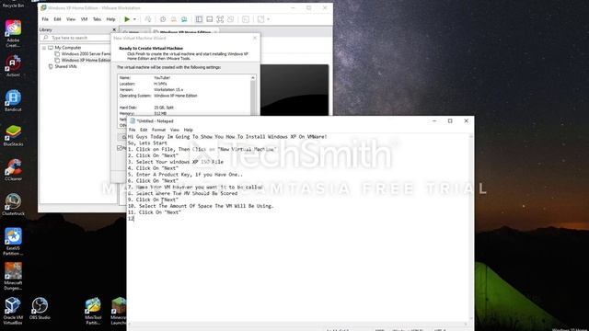Open the Clustertruck desktop icon

[x=13, y=204]
